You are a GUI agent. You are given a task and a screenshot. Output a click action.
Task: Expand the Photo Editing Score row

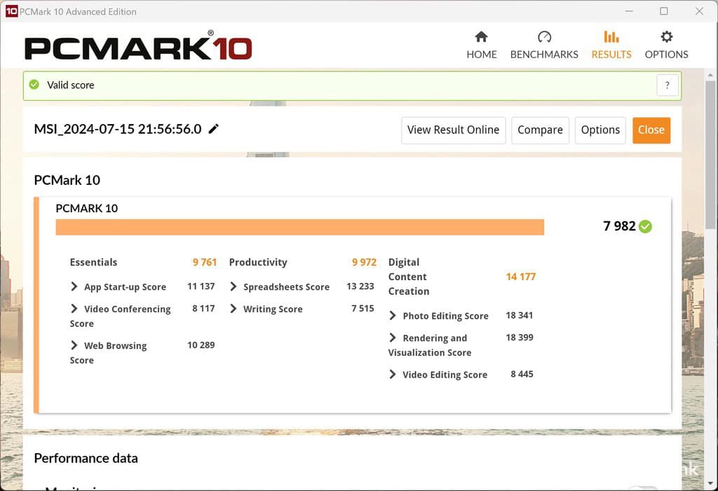[393, 316]
